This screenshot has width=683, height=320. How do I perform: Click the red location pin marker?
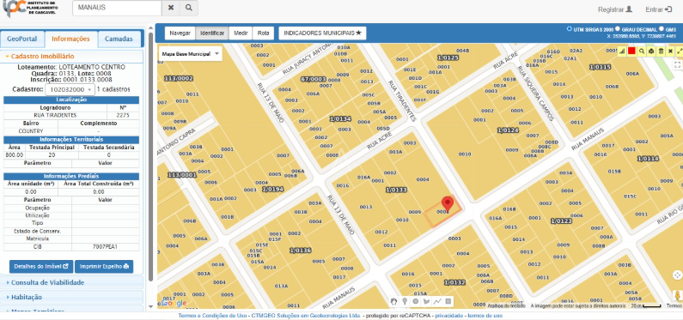pos(448,204)
